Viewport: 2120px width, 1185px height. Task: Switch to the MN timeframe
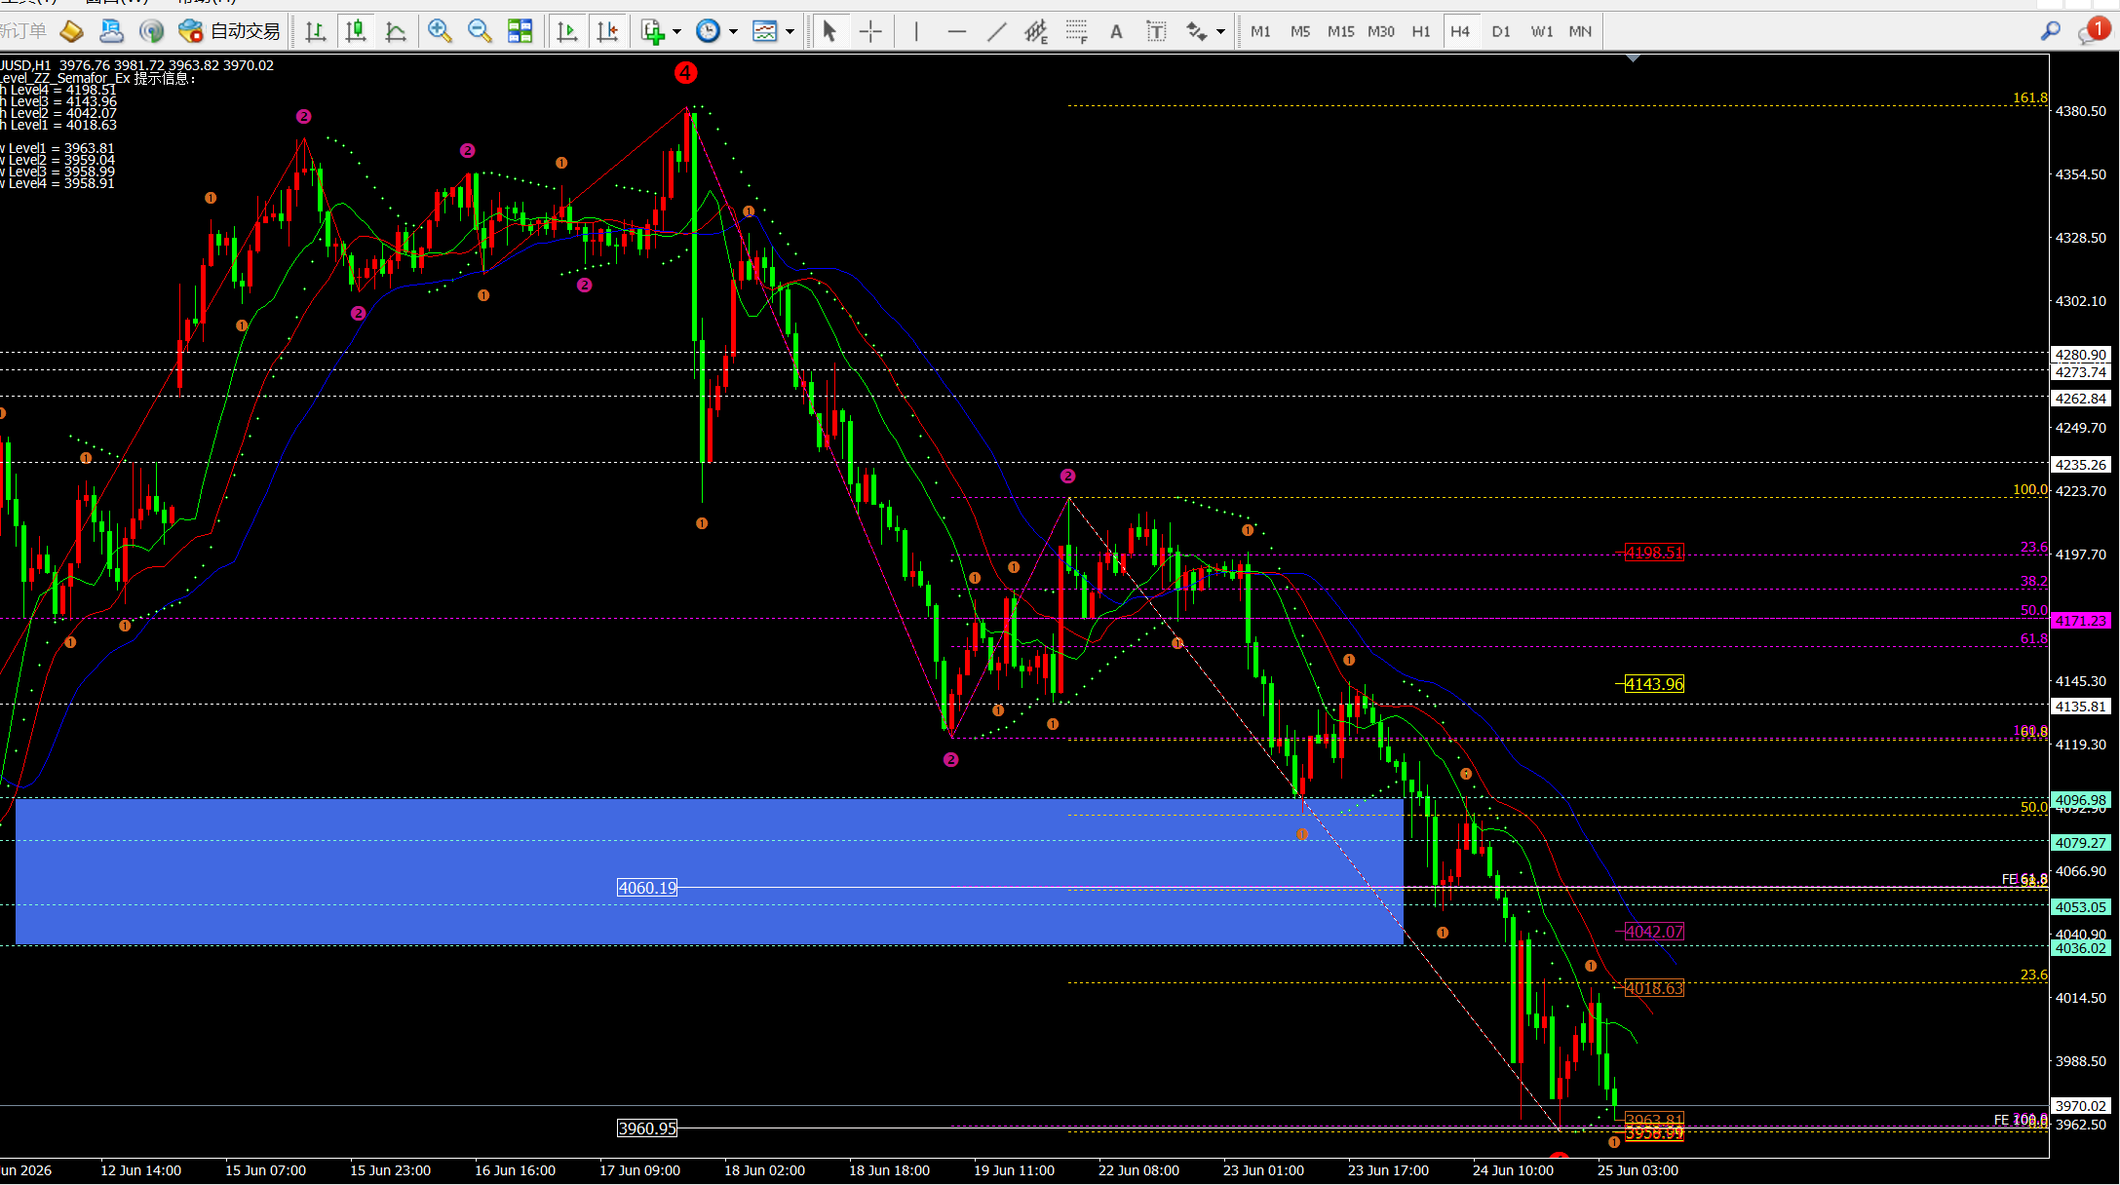[x=1580, y=32]
